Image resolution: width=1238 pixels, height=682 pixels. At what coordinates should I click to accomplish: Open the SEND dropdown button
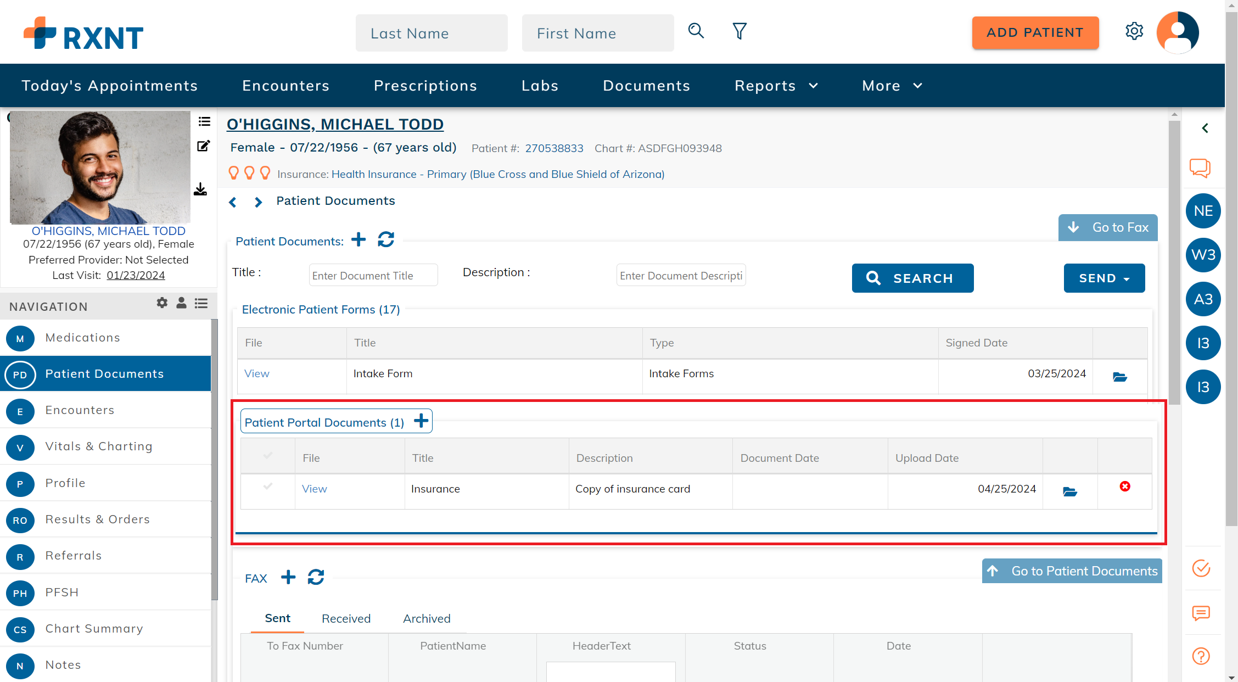[1104, 278]
